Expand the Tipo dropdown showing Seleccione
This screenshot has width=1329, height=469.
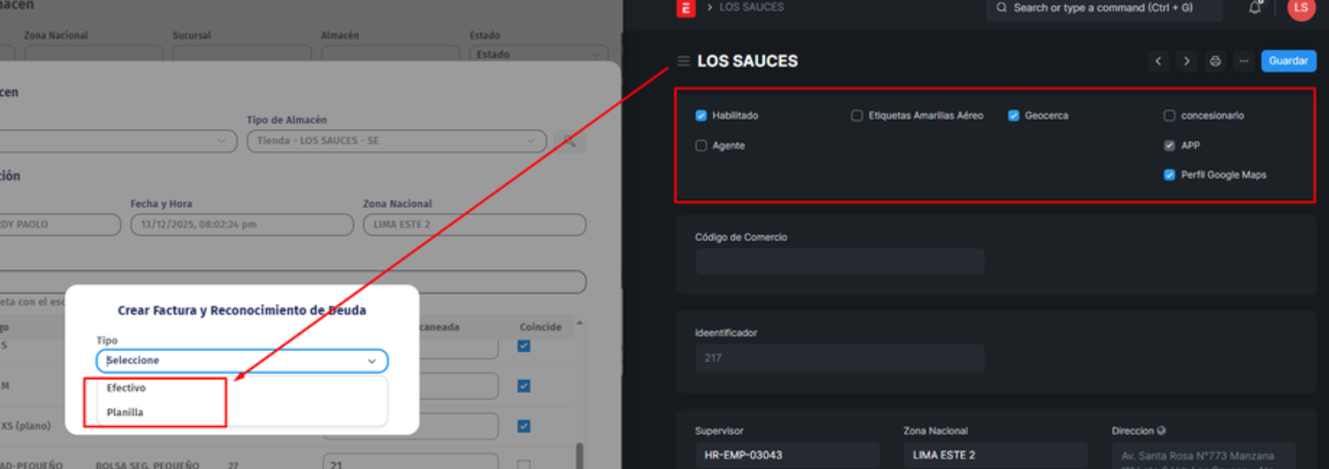pos(241,361)
